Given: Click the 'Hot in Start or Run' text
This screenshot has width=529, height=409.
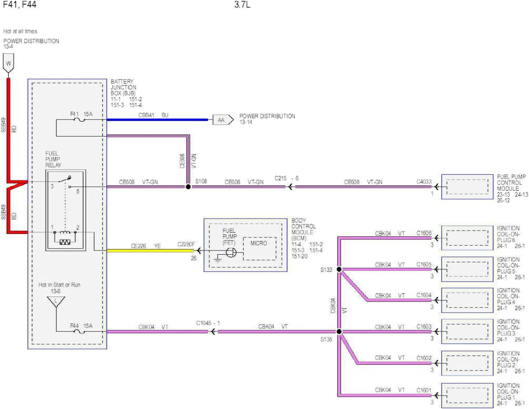Looking at the screenshot, I should click(x=59, y=285).
